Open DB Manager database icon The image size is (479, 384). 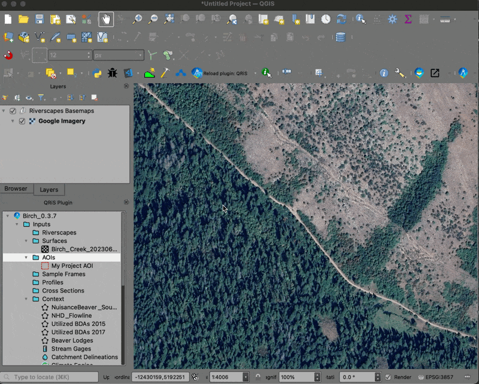click(340, 37)
